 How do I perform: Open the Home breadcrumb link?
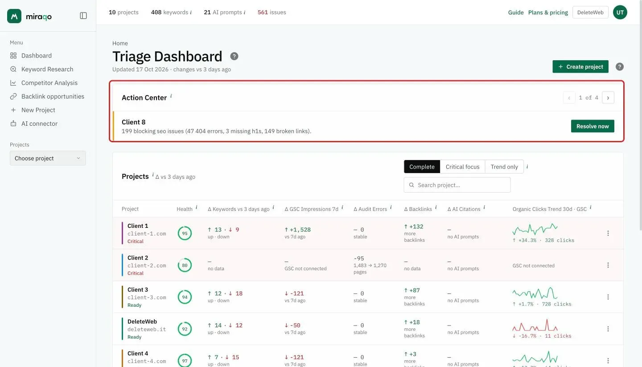point(120,43)
